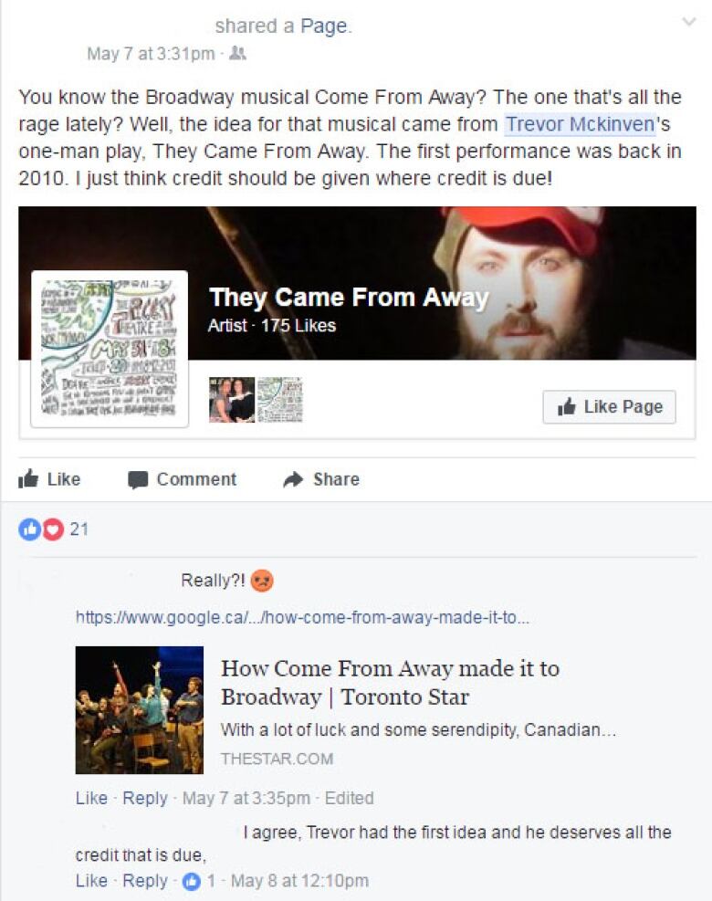Click the Like Page button
This screenshot has width=712, height=901.
point(609,407)
